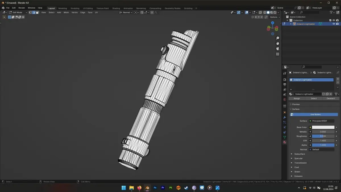The height and width of the screenshot is (192, 341).
Task: Open the Material properties tab icon
Action: (x=284, y=142)
